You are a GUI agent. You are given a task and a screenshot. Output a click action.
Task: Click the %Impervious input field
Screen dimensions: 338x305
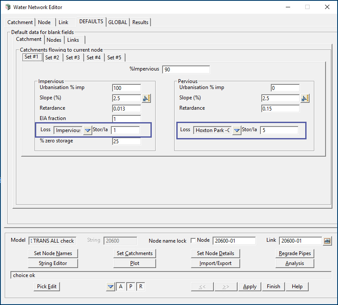(186, 70)
